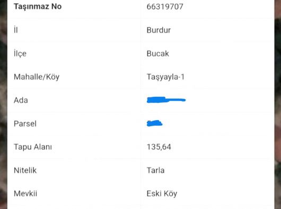Click the map background right of the panel
This screenshot has height=209, width=281.
[278, 104]
